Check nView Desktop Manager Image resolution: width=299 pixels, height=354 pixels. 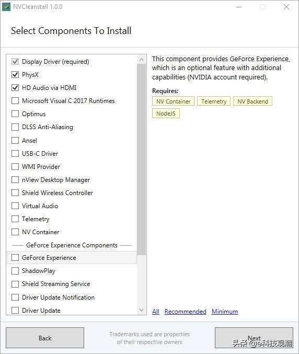coord(15,180)
